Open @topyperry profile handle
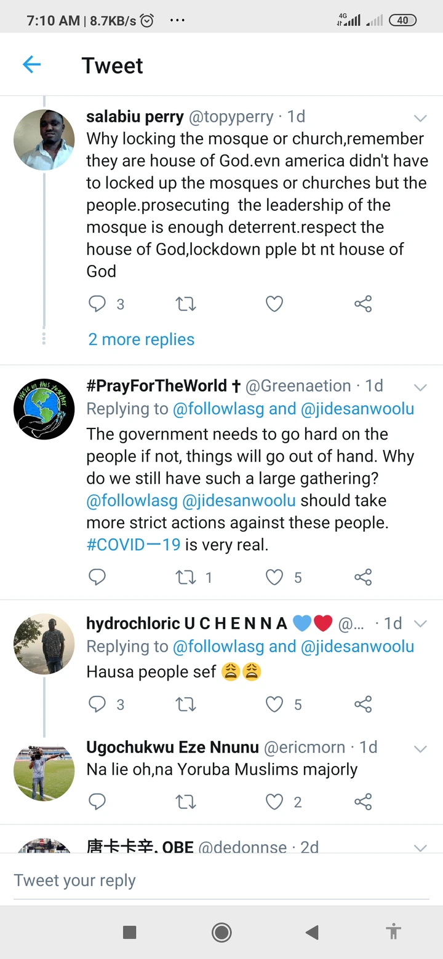The width and height of the screenshot is (443, 959). pos(231,117)
